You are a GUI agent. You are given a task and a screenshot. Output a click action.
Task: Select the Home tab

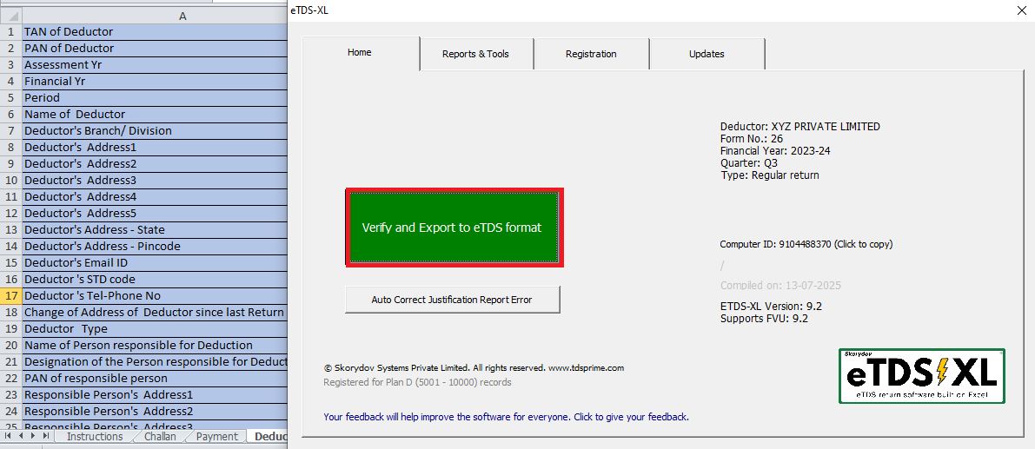(360, 53)
